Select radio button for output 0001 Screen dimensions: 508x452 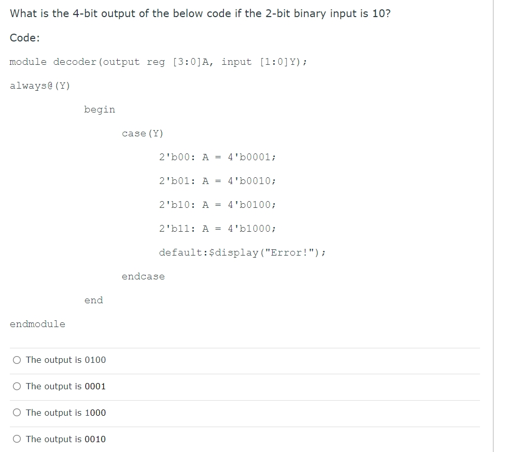(x=16, y=386)
